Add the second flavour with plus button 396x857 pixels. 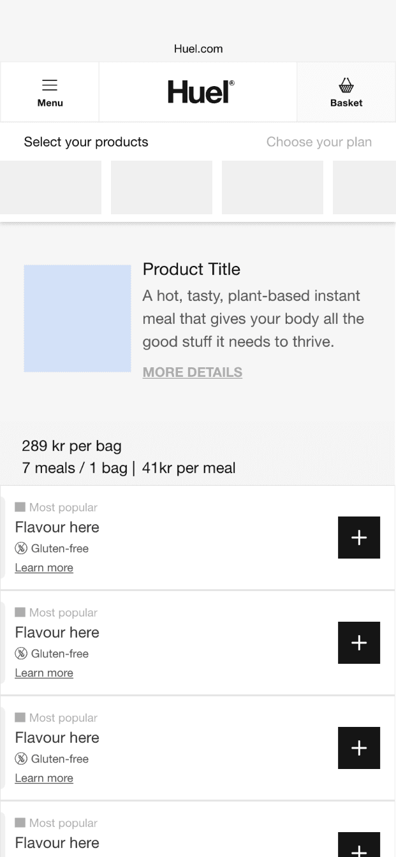(359, 643)
